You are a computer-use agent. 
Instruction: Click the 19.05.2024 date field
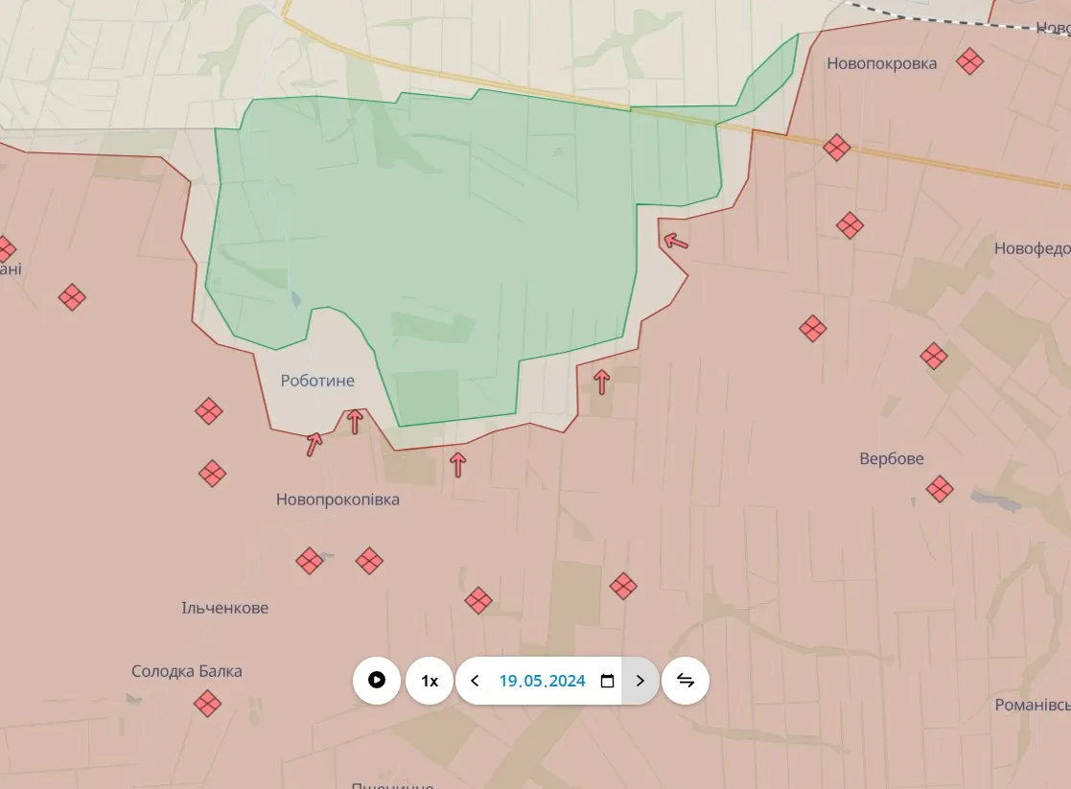click(x=542, y=681)
